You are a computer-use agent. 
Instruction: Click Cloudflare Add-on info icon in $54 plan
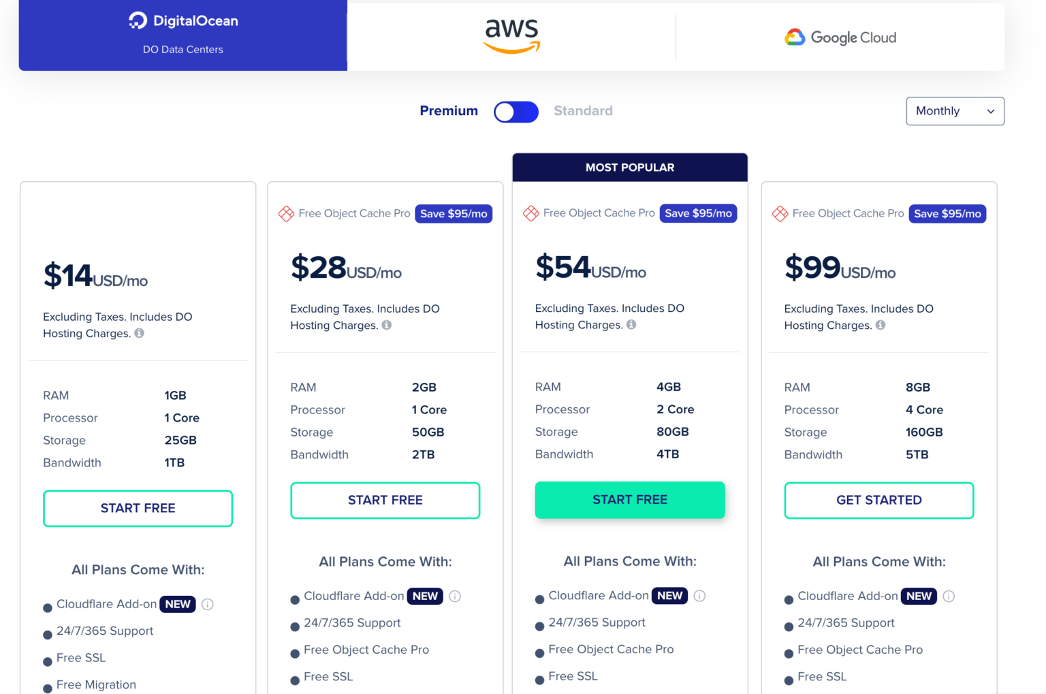point(699,596)
